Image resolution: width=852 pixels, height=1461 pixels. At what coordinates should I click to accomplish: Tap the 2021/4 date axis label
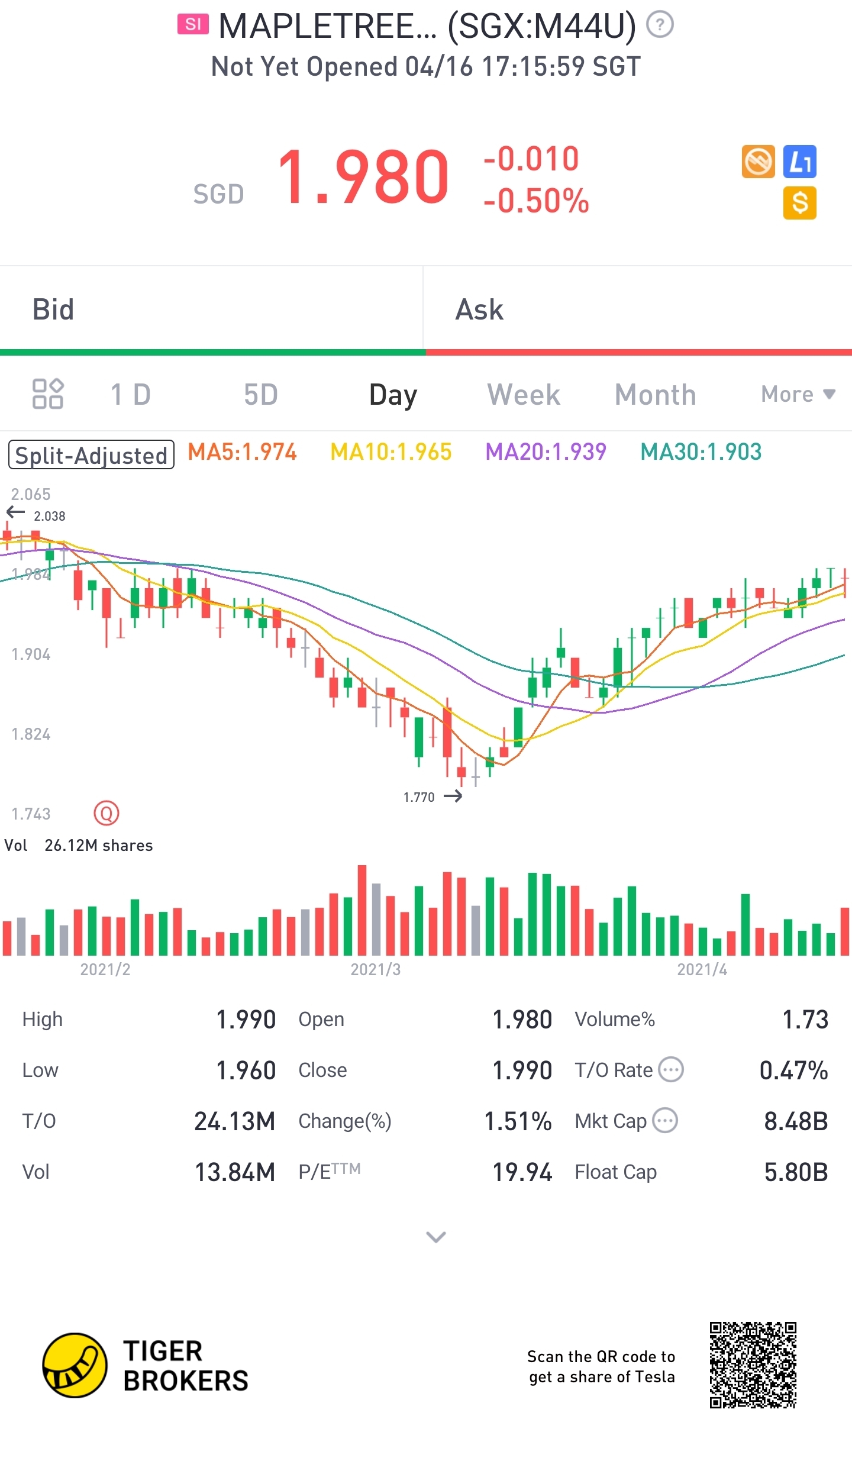pyautogui.click(x=702, y=969)
